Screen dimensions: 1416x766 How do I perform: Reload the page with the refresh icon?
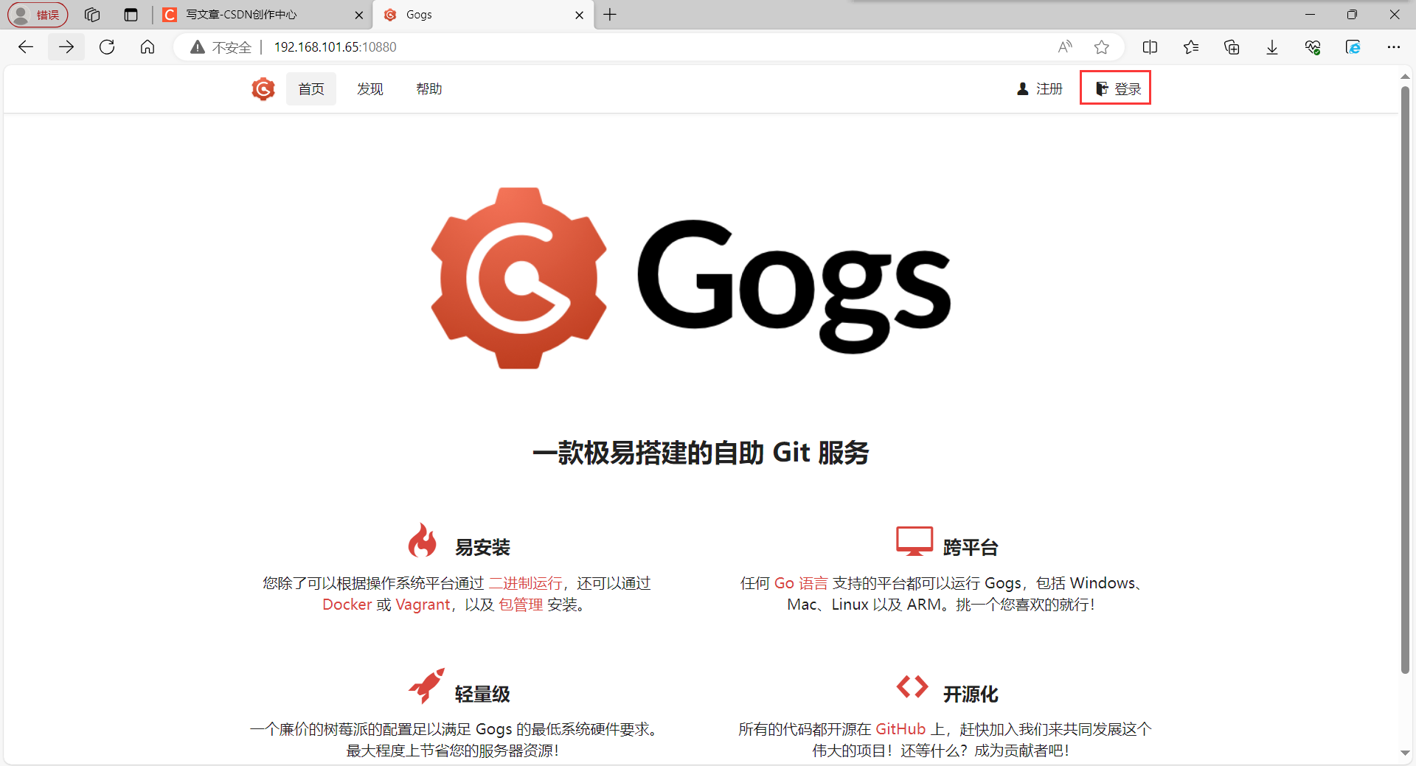pyautogui.click(x=107, y=47)
